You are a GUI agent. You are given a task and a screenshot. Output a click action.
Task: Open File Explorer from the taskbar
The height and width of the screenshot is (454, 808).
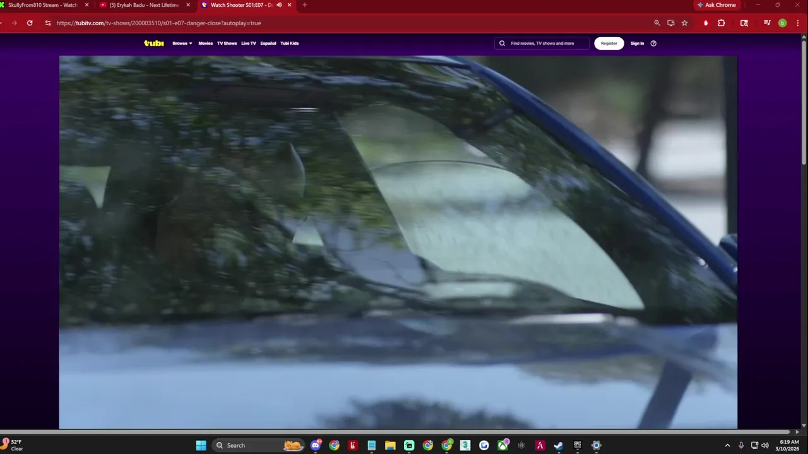390,445
